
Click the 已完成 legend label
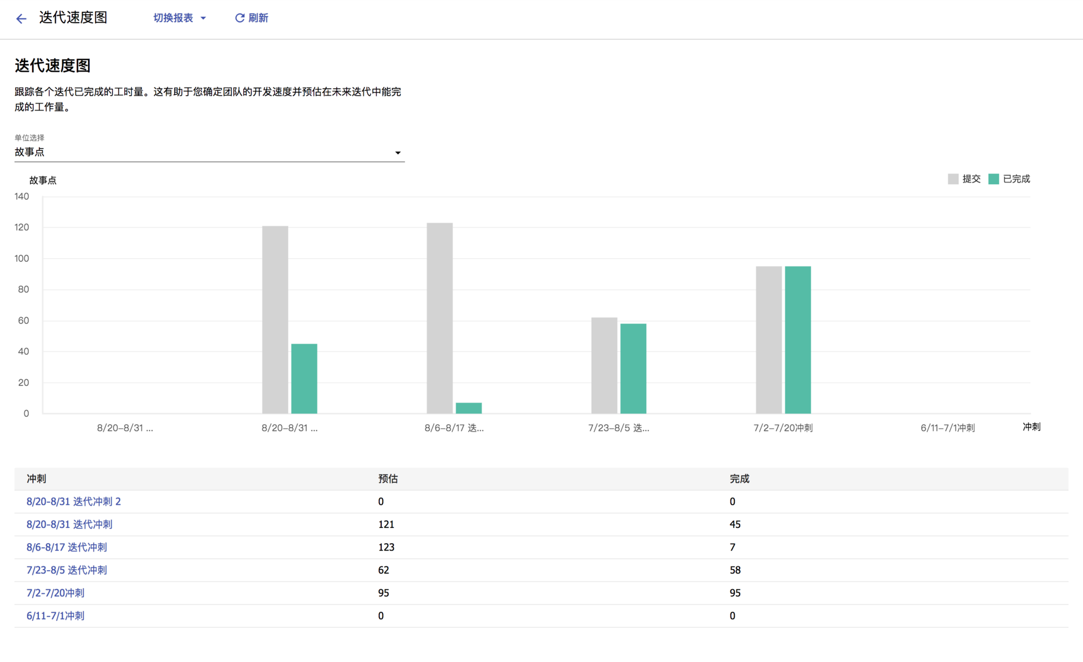(x=1016, y=179)
